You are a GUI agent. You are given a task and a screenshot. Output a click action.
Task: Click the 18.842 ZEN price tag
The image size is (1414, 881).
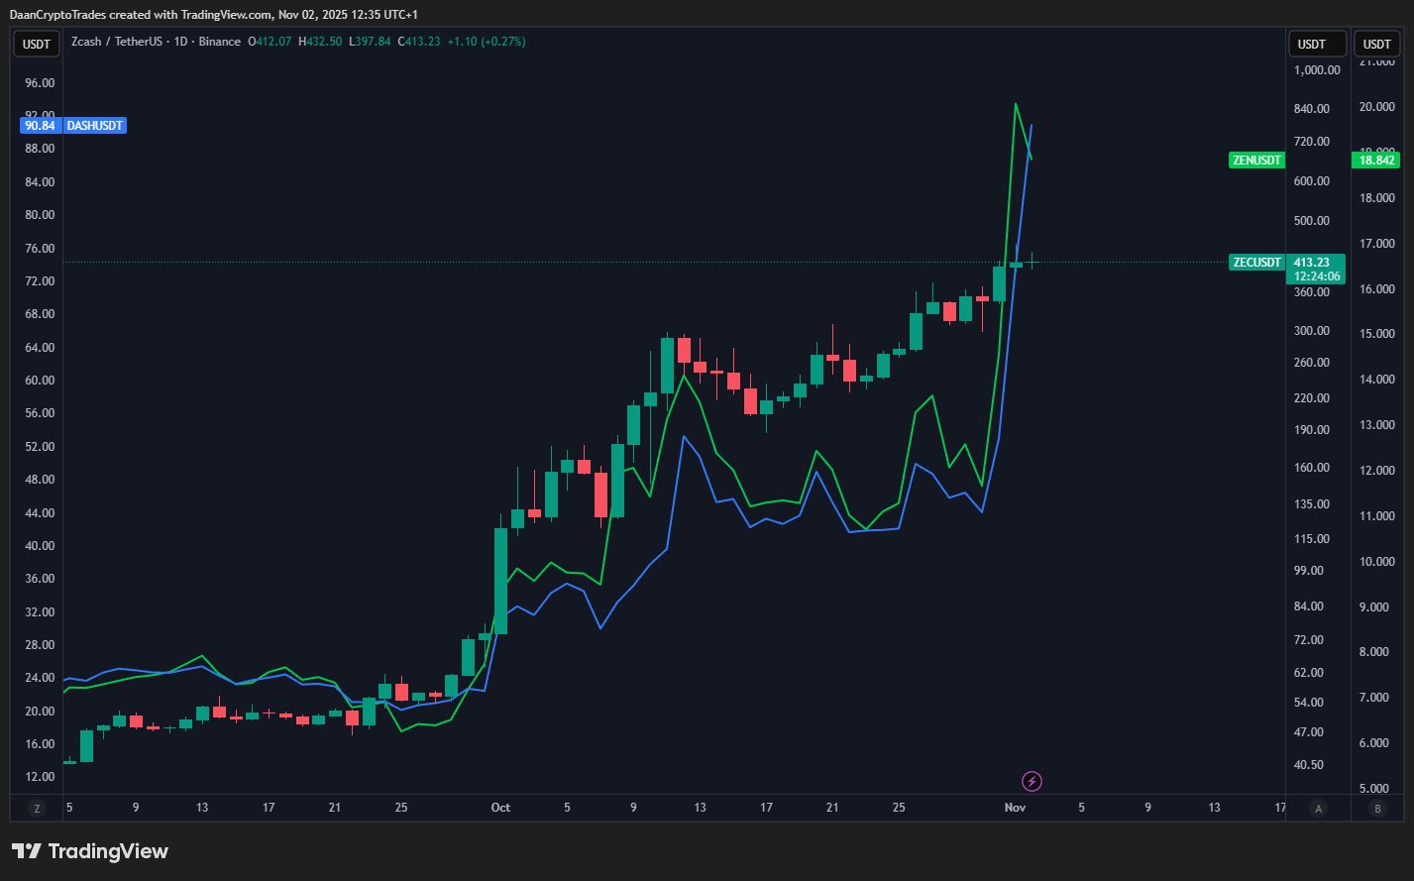[1374, 160]
